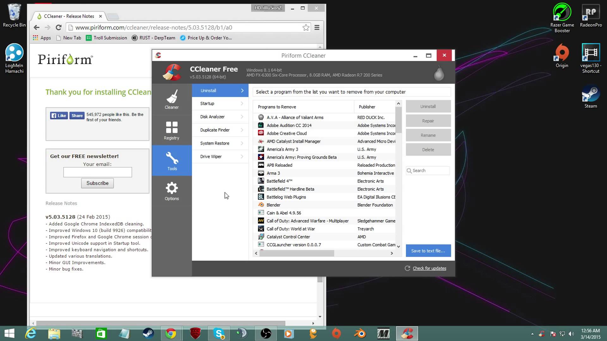This screenshot has height=341, width=607.
Task: Click the check for updates refresh icon
Action: (408, 268)
